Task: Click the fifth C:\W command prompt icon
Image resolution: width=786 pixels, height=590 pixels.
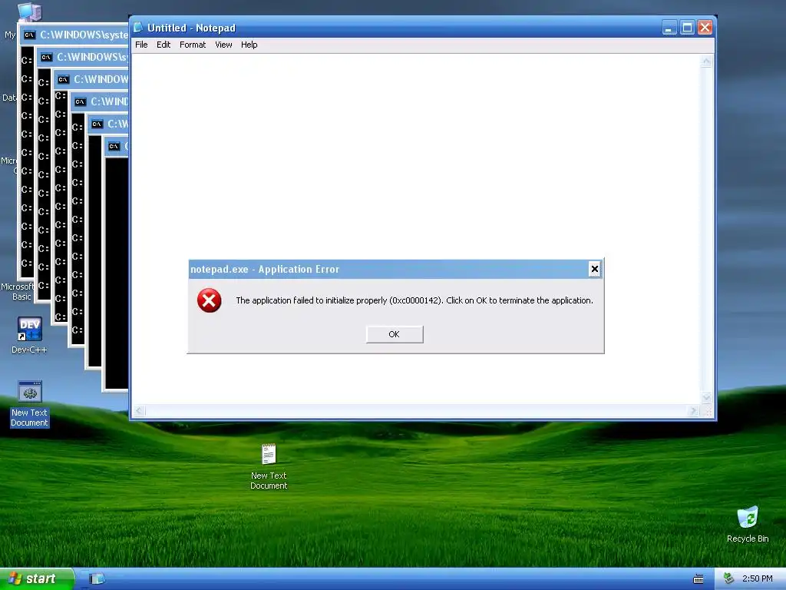Action: [97, 124]
